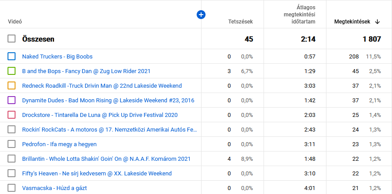Check the Drockstore pink checkbox

pos(12,115)
